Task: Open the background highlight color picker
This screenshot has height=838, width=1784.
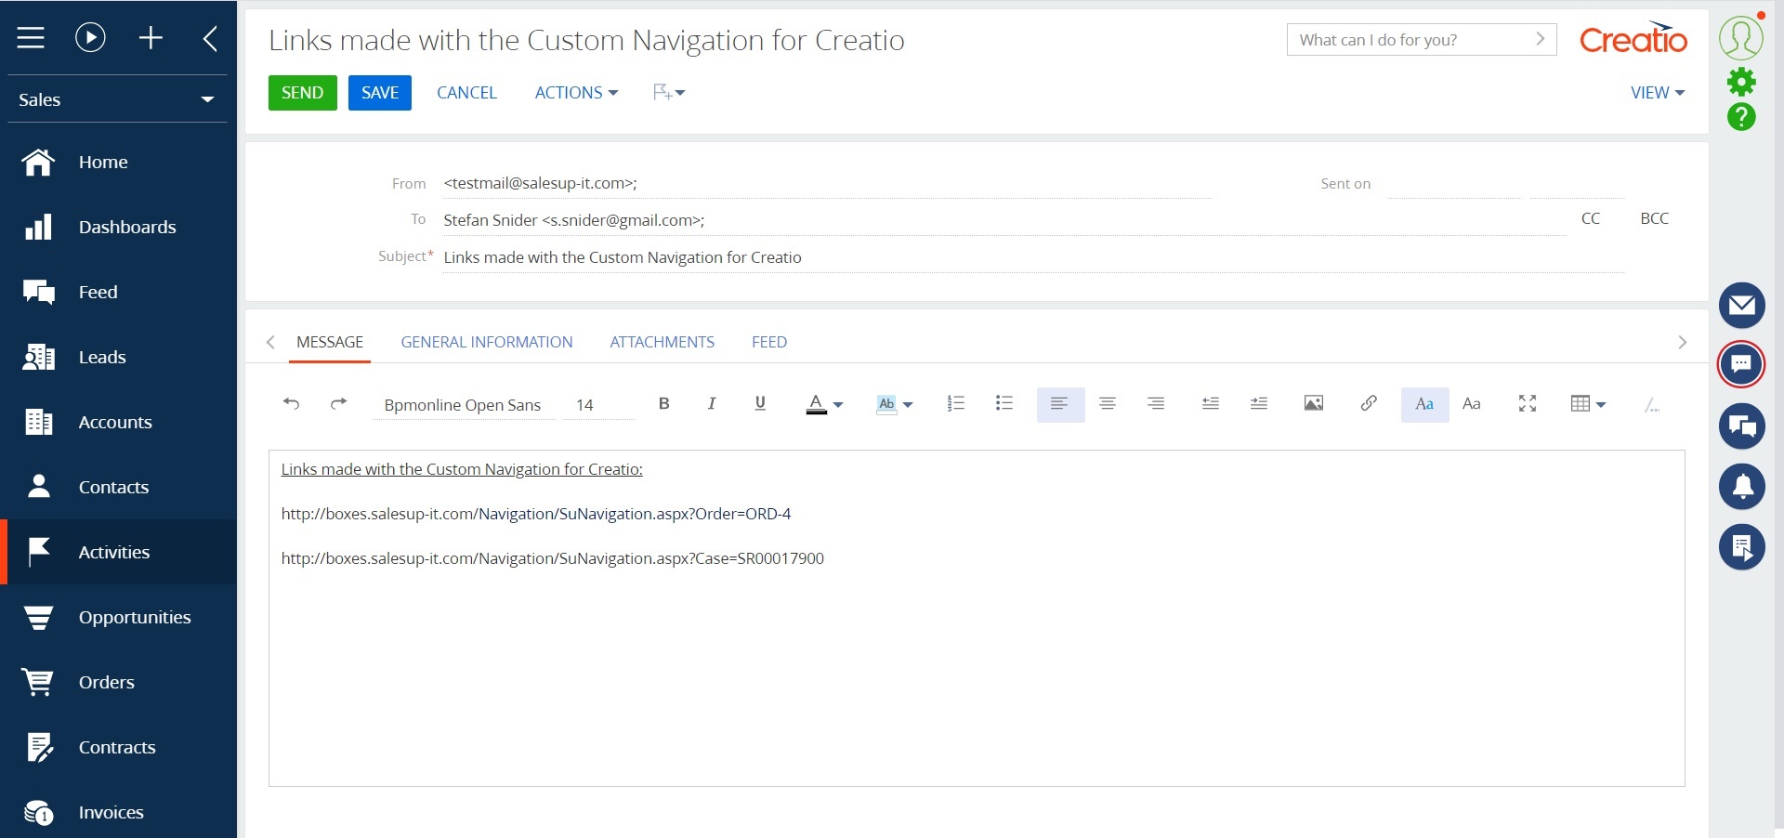Action: (x=895, y=404)
